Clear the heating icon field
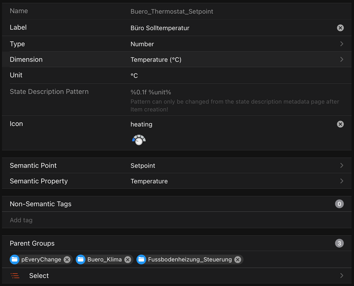Image resolution: width=354 pixels, height=286 pixels. (340, 124)
